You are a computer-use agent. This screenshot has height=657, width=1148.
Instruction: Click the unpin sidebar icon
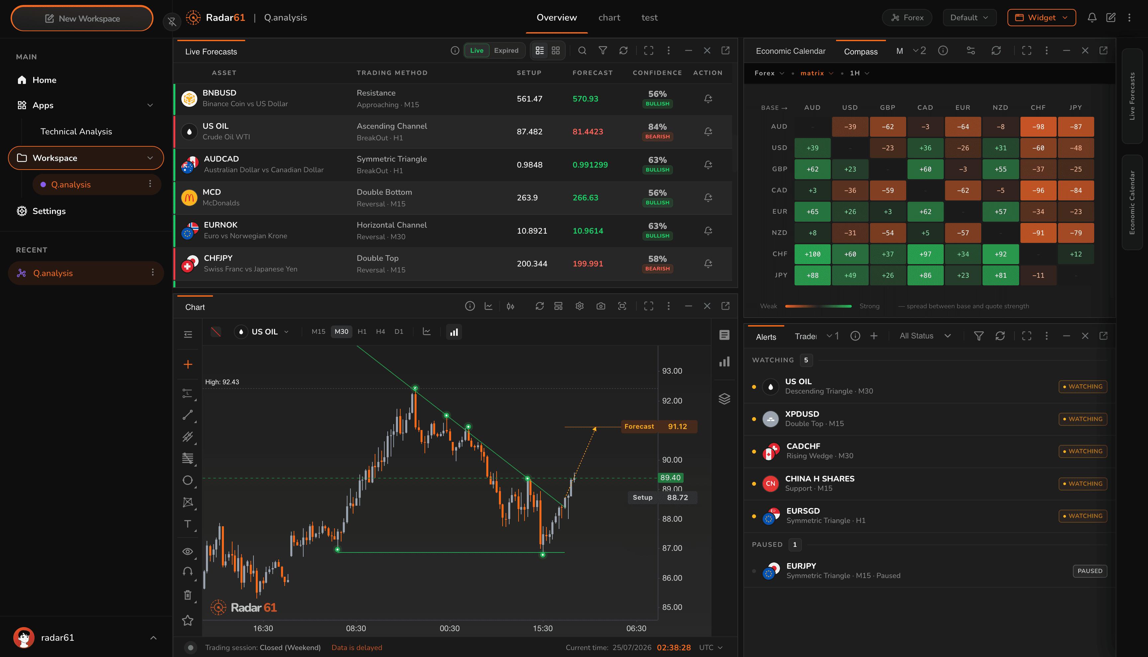point(172,21)
